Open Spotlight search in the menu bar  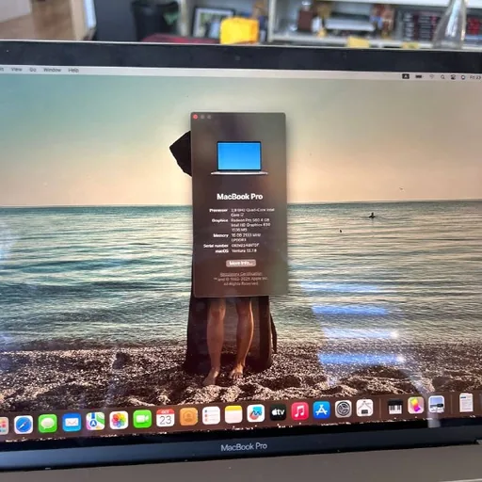point(442,77)
